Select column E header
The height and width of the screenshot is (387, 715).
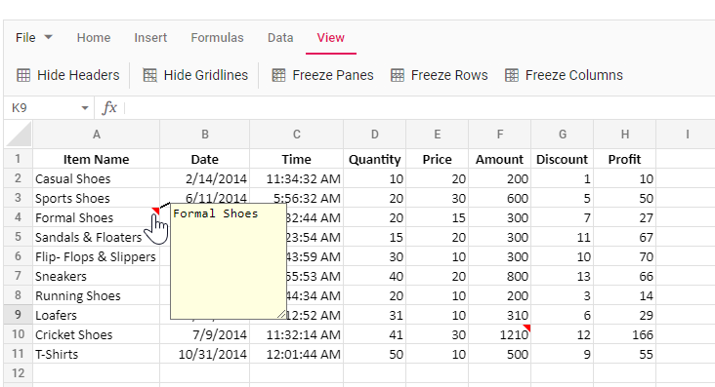click(x=437, y=135)
